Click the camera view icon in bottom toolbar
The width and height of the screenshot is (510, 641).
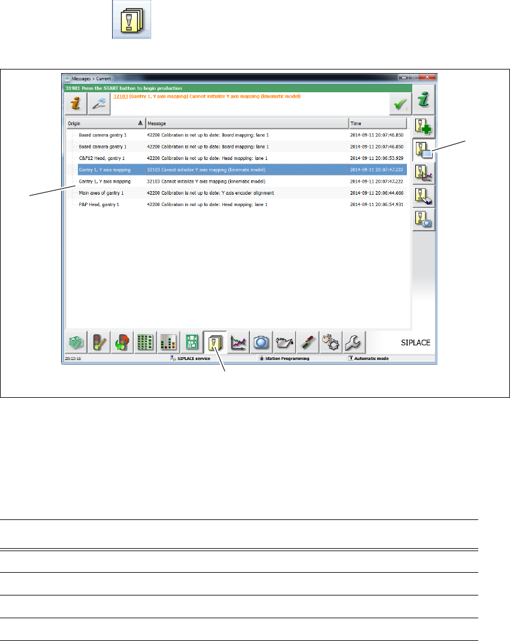[x=261, y=342]
